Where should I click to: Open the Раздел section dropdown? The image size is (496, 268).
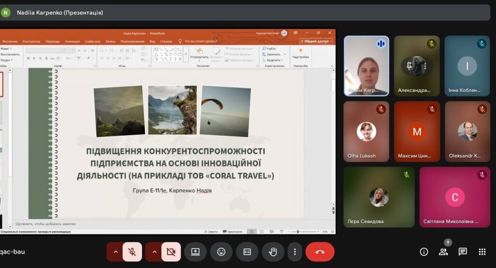(x=6, y=60)
